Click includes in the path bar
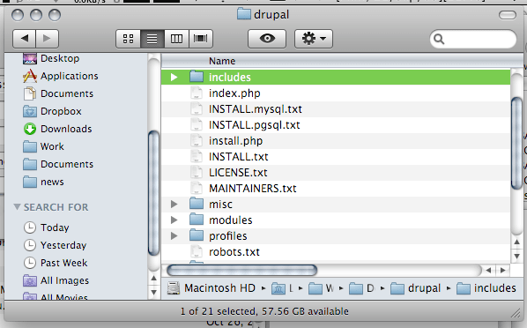This screenshot has width=527, height=328. [486, 288]
